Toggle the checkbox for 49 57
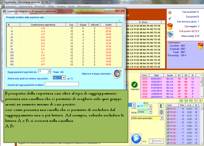 [x=168, y=119]
